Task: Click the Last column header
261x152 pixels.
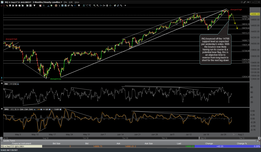Action: click(x=179, y=143)
